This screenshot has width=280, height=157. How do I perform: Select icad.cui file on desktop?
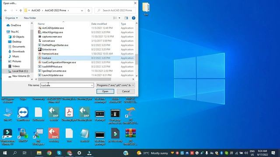[84, 135]
